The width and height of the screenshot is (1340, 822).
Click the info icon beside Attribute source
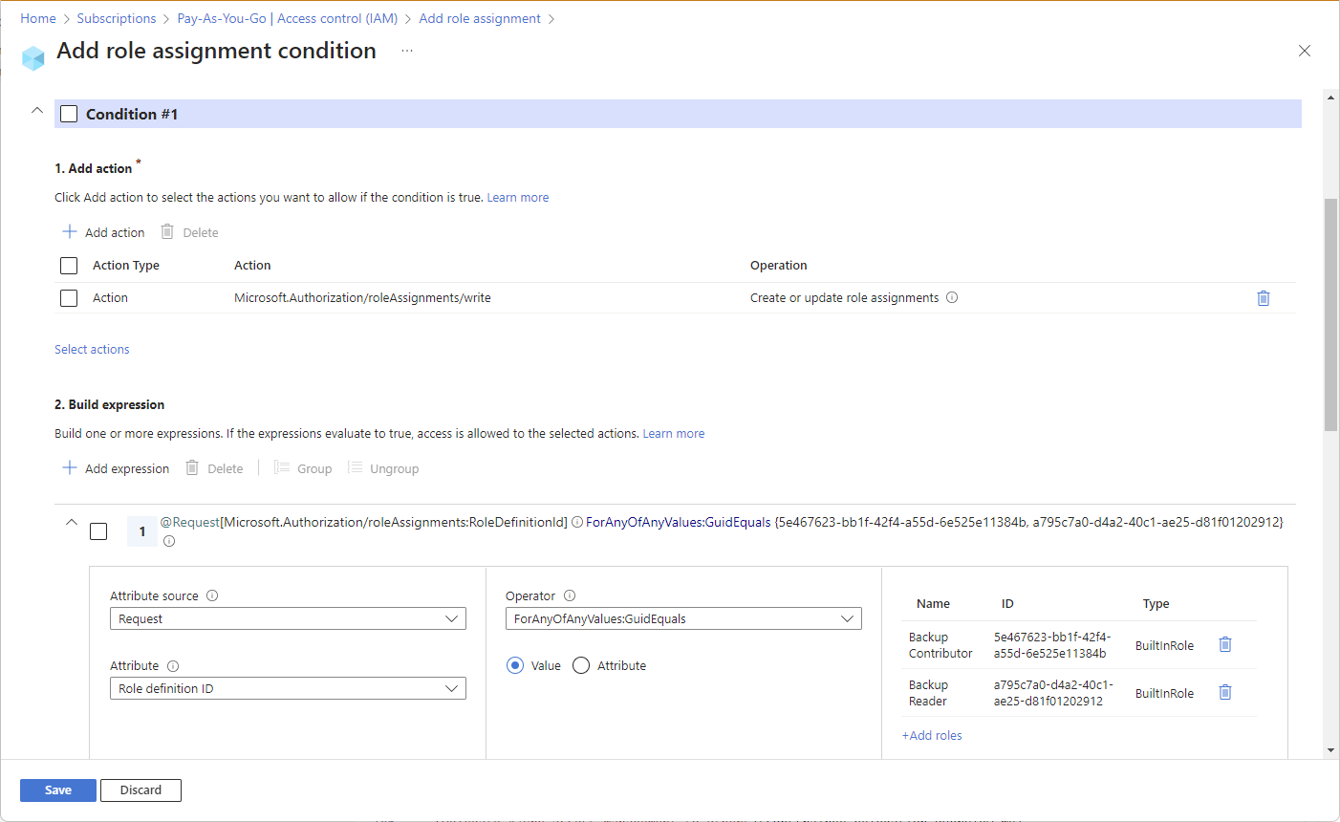tap(212, 595)
